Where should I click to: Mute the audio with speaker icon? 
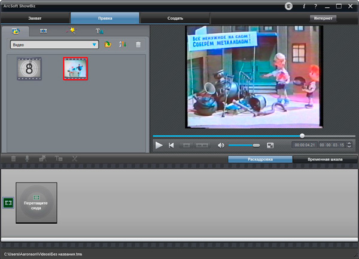(x=221, y=145)
